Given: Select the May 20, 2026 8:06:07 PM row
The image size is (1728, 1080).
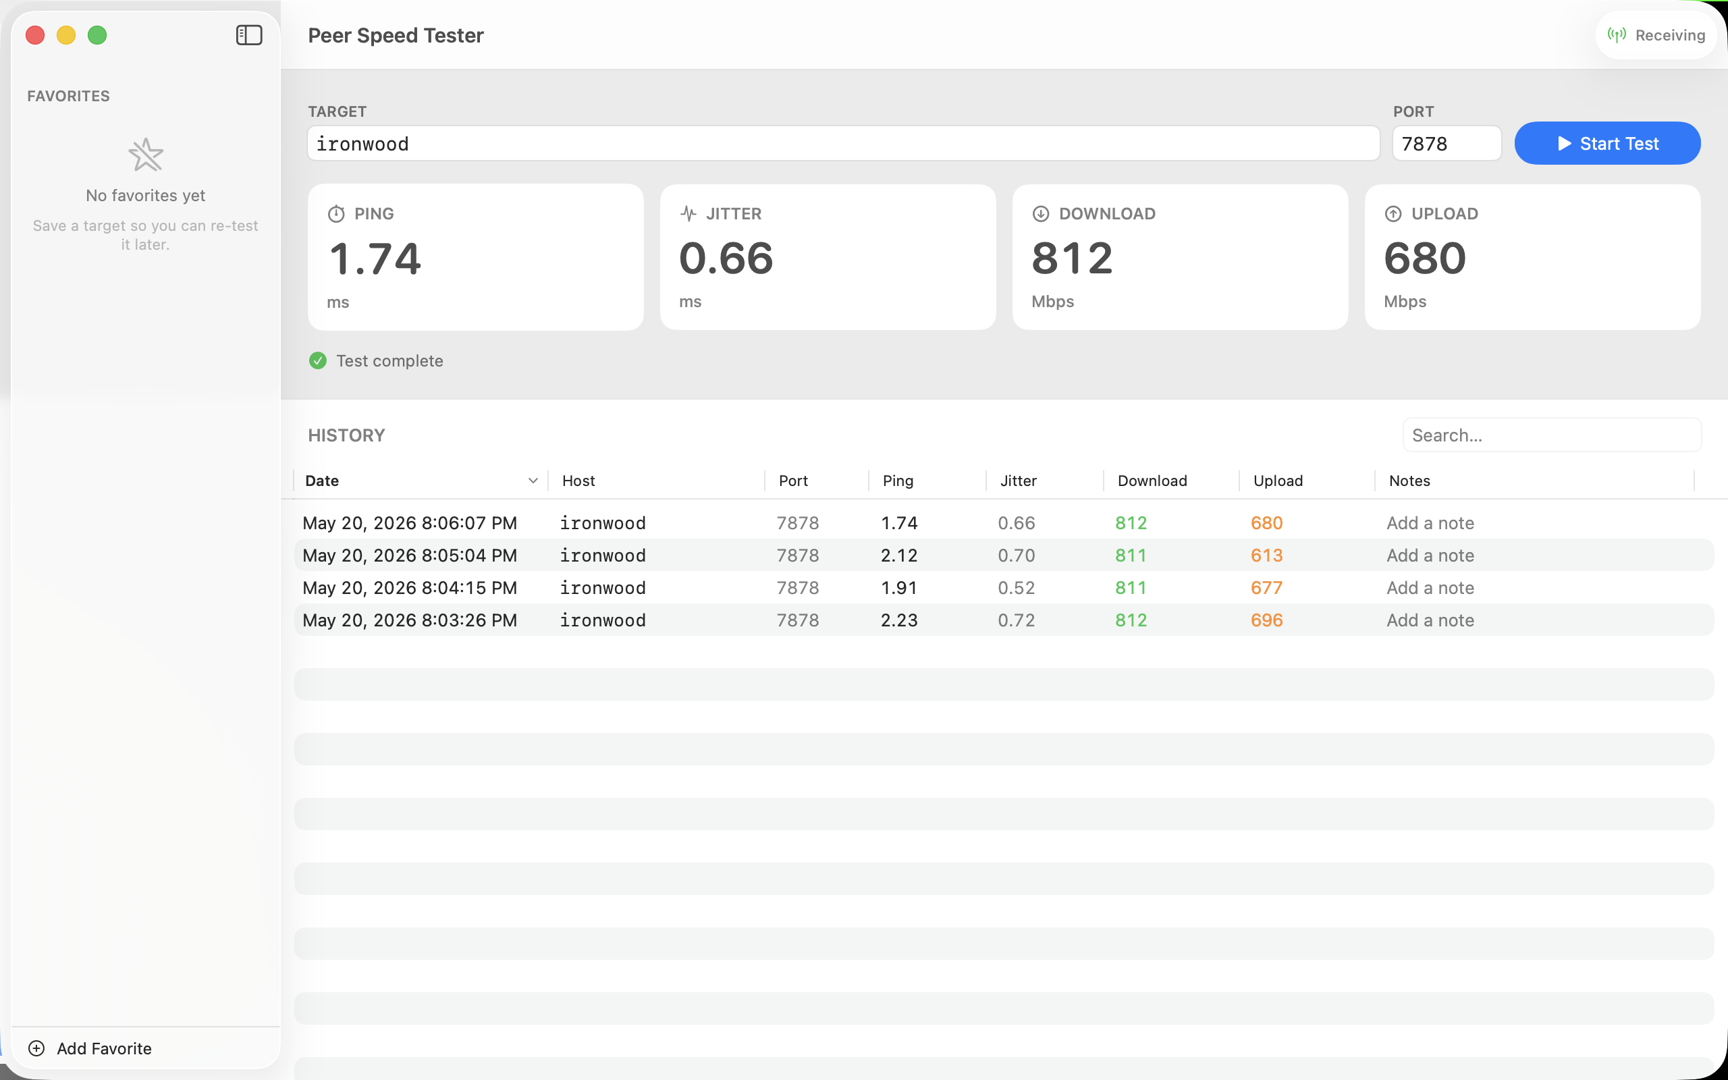Looking at the screenshot, I should click(x=1004, y=523).
